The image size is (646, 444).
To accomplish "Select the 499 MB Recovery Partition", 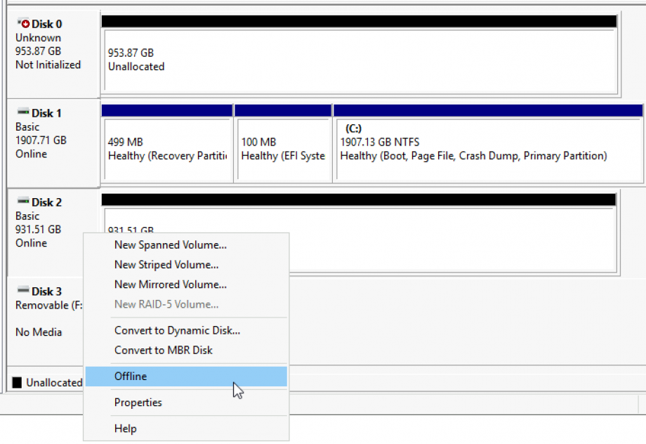I will point(167,150).
